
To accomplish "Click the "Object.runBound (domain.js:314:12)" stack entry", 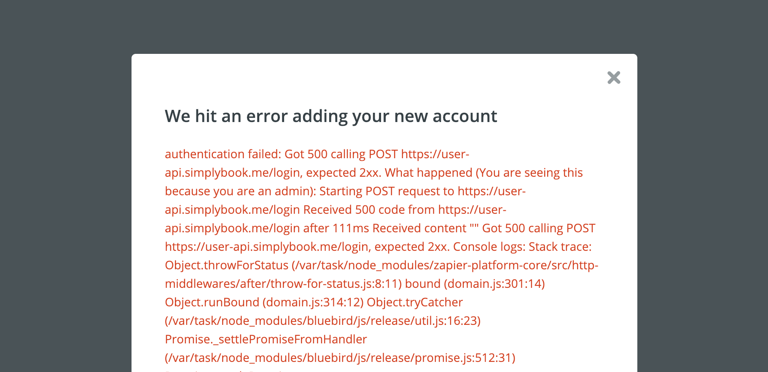I will coord(264,302).
